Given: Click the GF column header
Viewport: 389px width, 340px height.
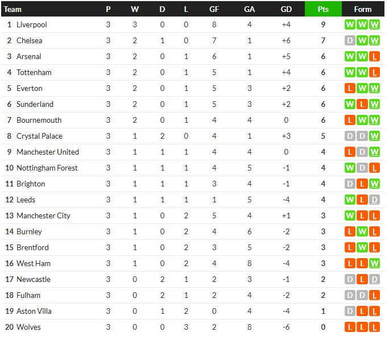Looking at the screenshot, I should point(214,9).
